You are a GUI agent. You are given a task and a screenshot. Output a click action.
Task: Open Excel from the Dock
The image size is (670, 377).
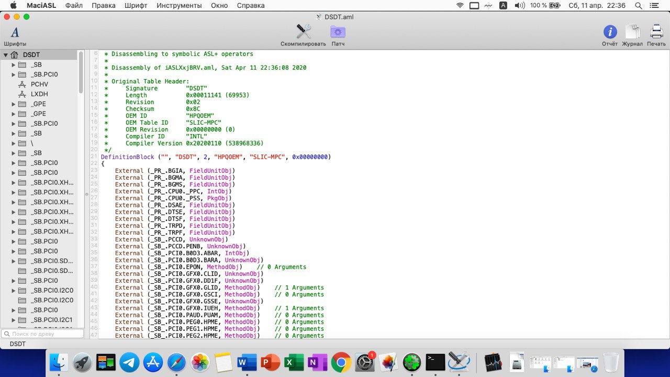(294, 362)
